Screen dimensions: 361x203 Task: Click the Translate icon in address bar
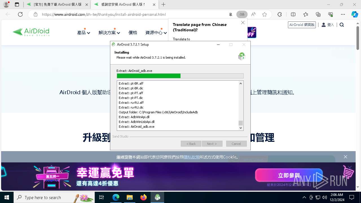coord(242,14)
